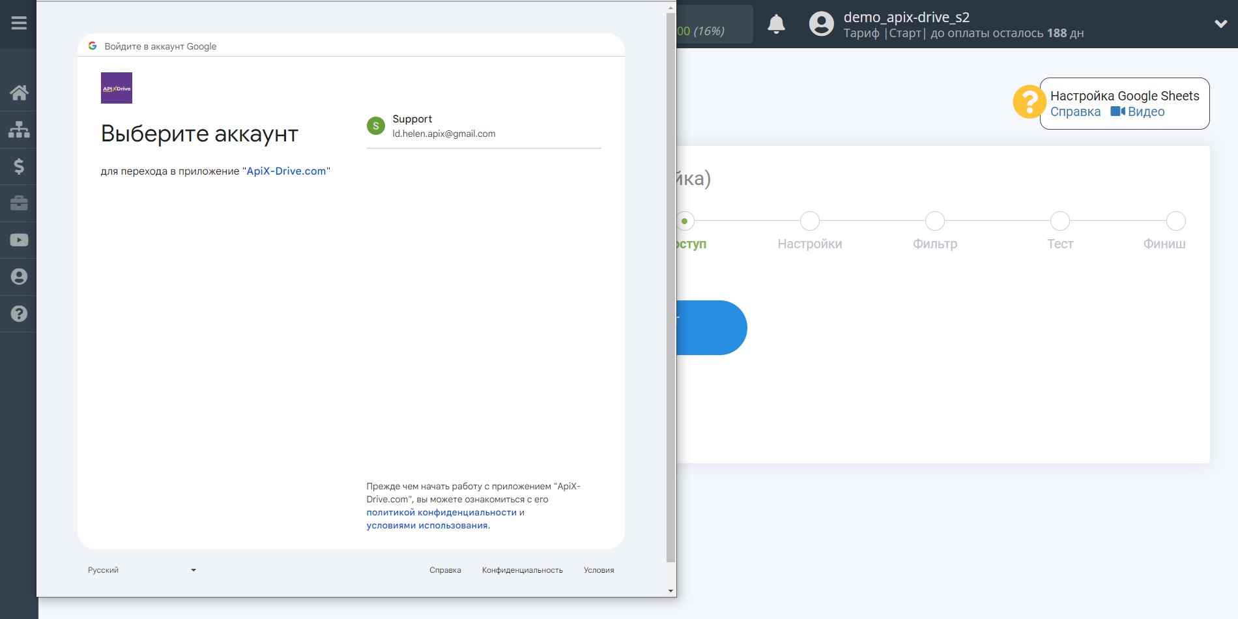Click Справка in Google popup footer

pos(445,570)
